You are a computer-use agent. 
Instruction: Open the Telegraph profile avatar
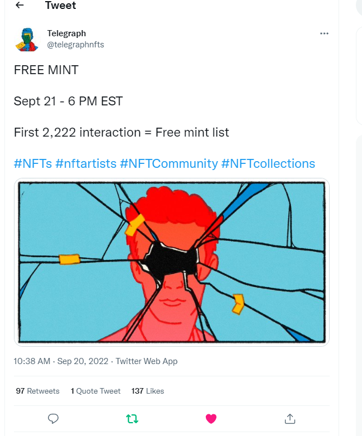point(27,39)
